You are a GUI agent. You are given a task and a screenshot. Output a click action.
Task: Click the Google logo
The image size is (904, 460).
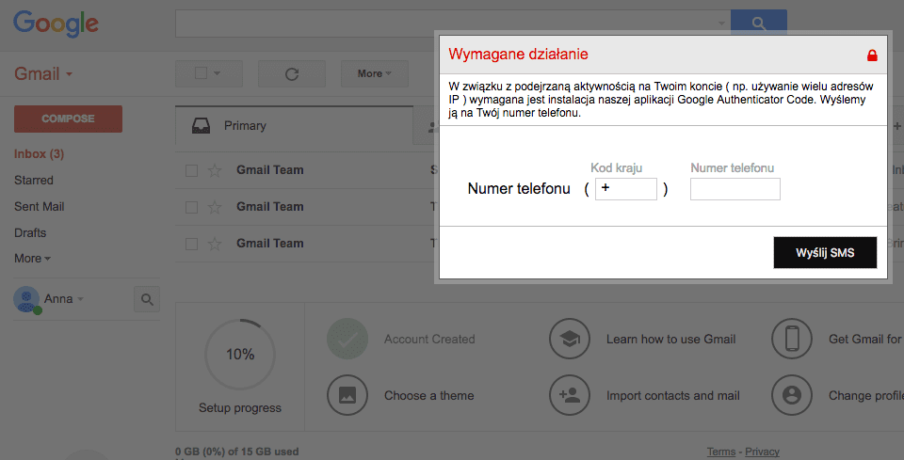click(56, 24)
